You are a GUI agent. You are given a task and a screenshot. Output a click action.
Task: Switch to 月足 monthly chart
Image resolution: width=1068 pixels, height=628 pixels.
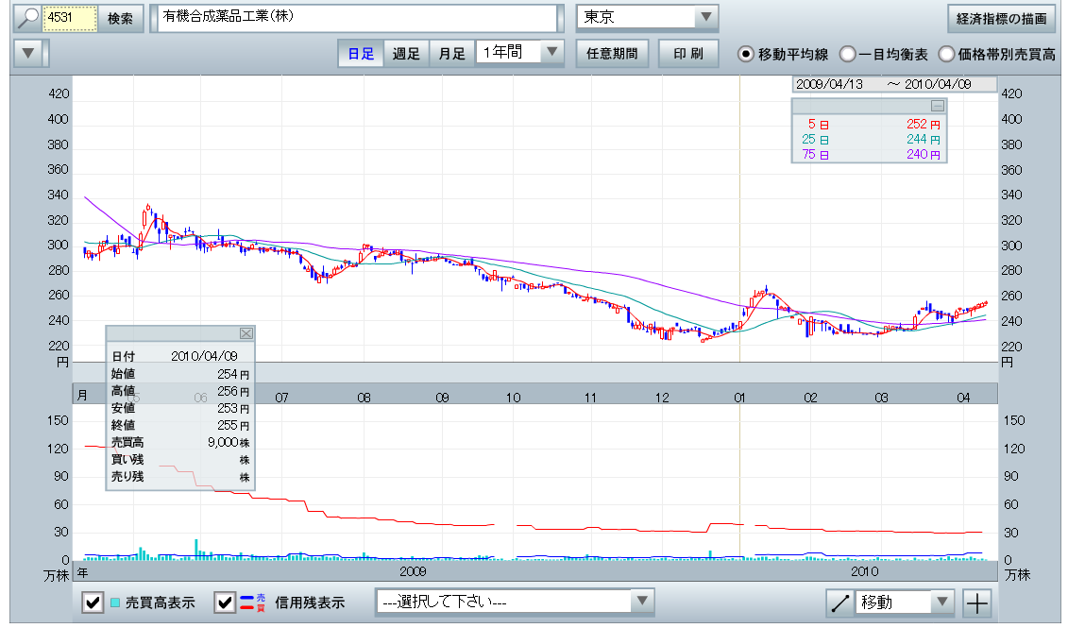[x=451, y=53]
